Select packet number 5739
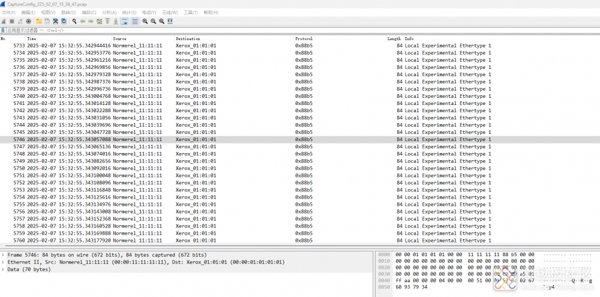 pos(300,89)
